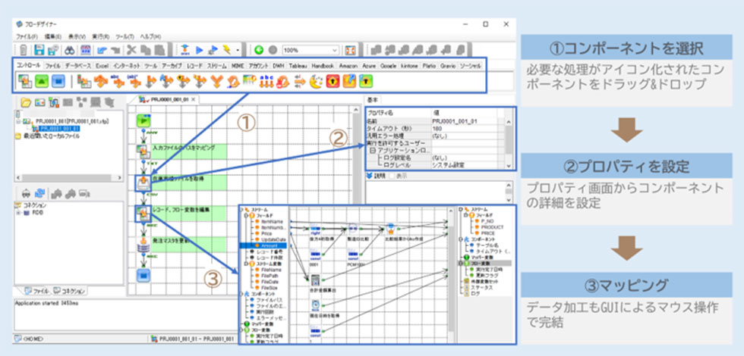
Task: Expand the RDB node in the connection tree
Action: pos(18,213)
